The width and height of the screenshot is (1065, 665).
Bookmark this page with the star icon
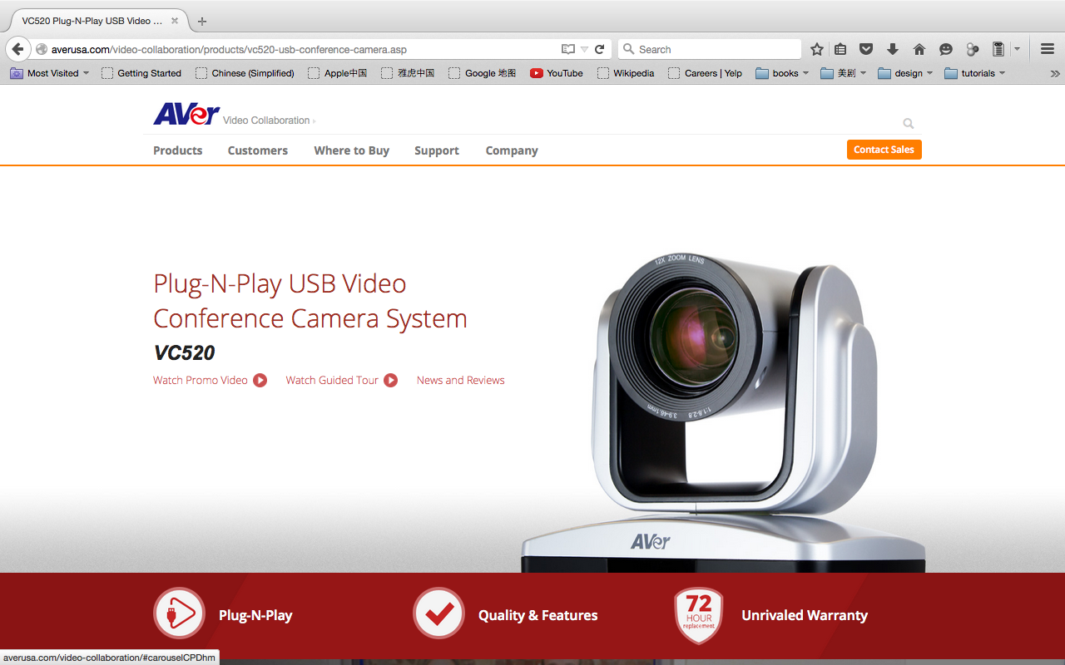click(x=817, y=49)
